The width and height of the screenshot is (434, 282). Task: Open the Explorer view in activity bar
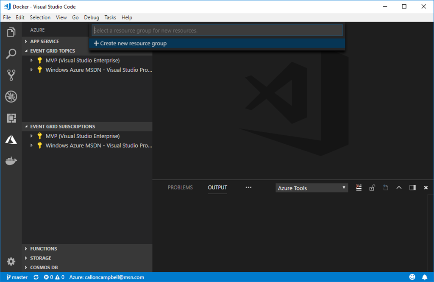11,32
